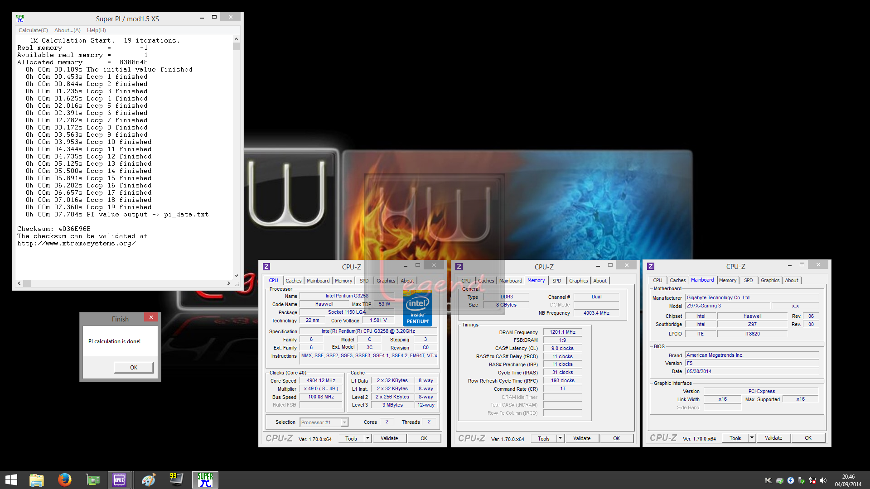This screenshot has width=870, height=489.
Task: Click Super PI scrollbar down arrow
Action: [x=236, y=275]
